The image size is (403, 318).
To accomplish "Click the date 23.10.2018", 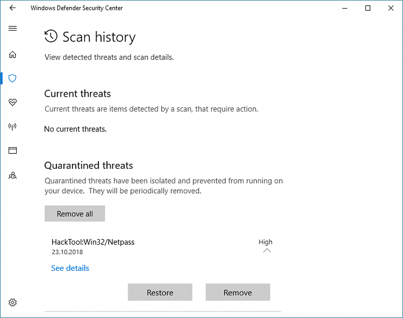I will click(x=67, y=252).
